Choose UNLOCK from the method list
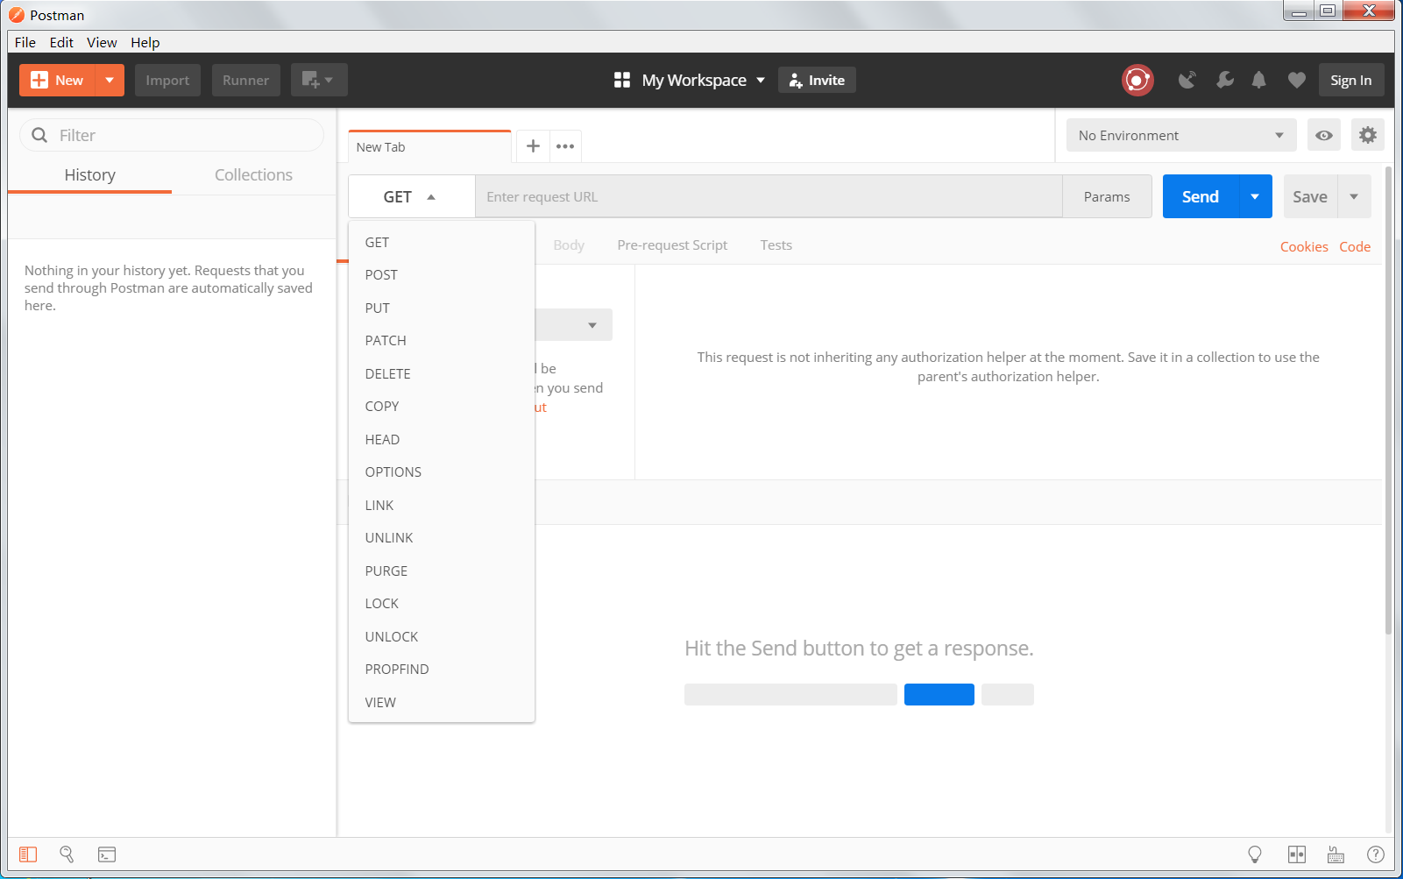The width and height of the screenshot is (1403, 879). [442, 636]
